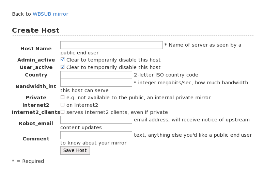Image resolution: width=264 pixels, height=170 pixels.
Task: Click the Comment field label
Action: (36, 139)
